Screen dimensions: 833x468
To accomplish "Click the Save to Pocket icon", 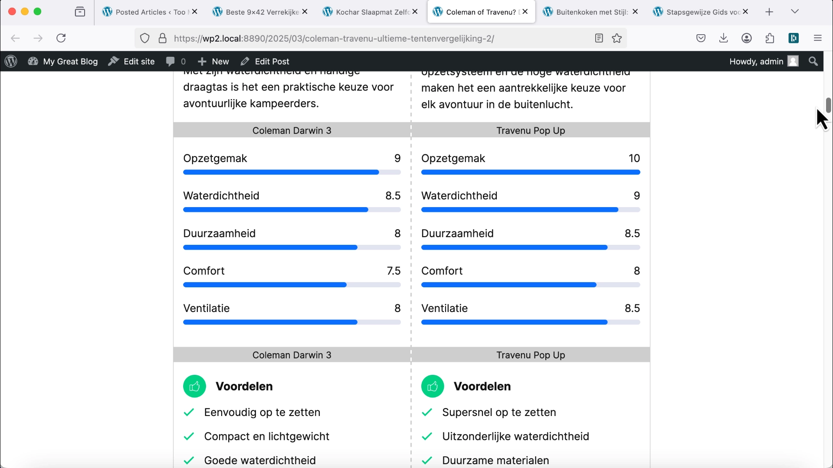I will [x=701, y=38].
